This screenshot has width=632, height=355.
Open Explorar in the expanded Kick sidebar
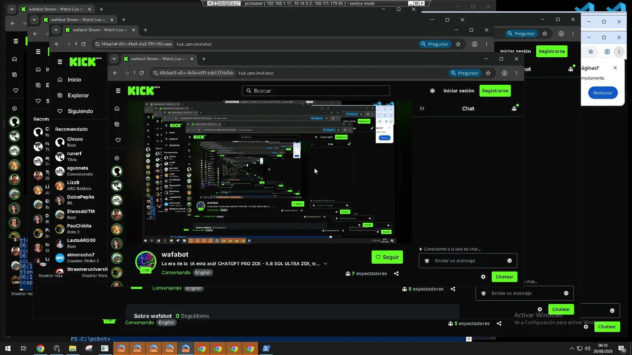click(78, 96)
